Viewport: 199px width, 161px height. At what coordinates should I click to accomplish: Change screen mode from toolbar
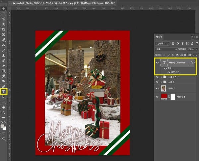(4, 139)
